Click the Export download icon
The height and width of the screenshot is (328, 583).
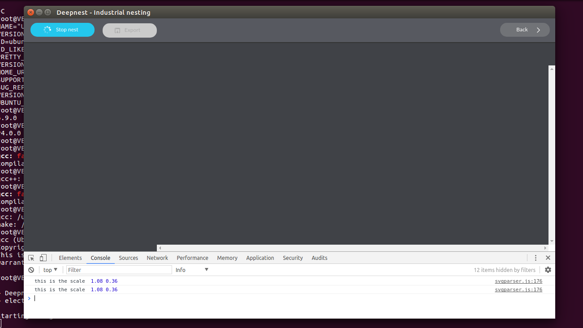(x=117, y=30)
